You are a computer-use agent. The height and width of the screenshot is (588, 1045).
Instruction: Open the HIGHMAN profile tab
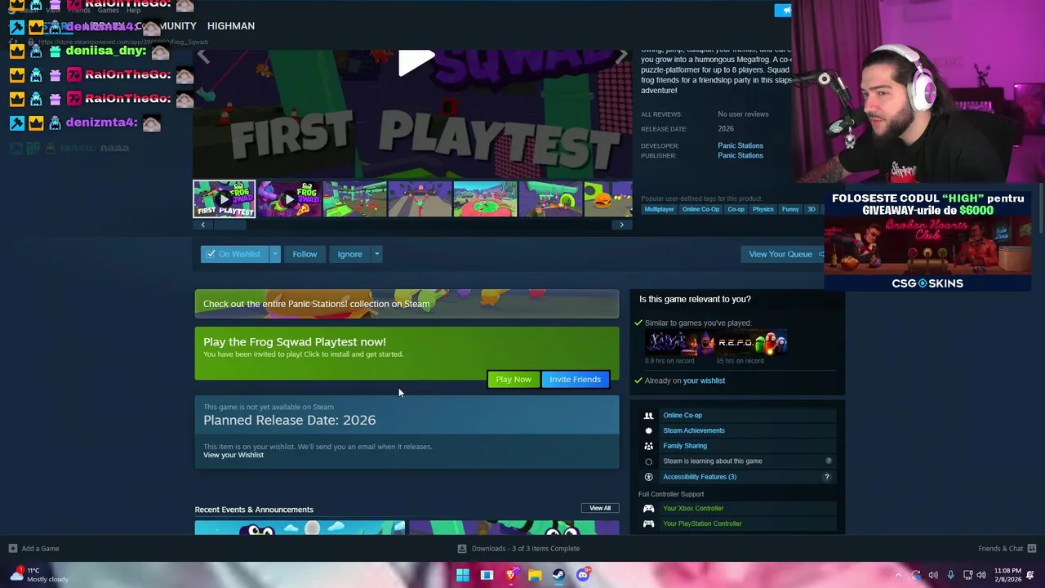(231, 26)
